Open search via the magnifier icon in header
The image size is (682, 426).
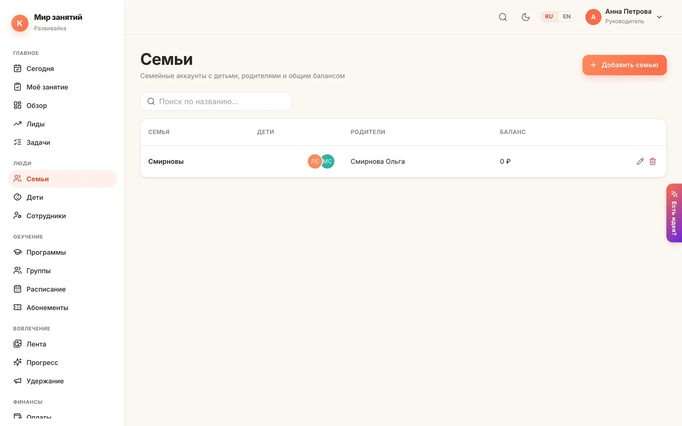click(x=503, y=17)
